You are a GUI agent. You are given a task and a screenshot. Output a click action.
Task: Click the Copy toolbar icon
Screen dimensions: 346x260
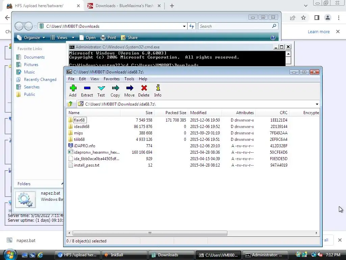tap(115, 91)
